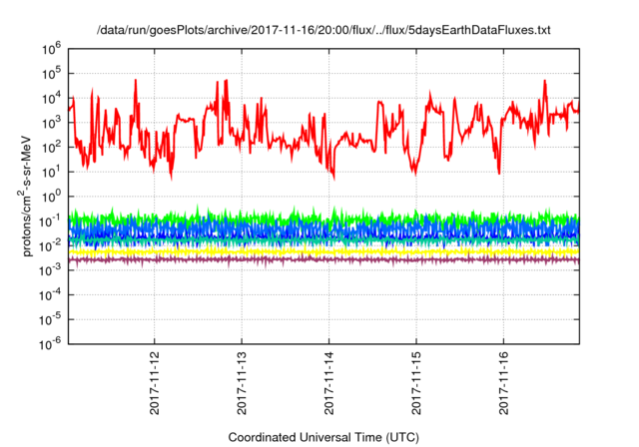This screenshot has width=639, height=447.
Task: Select the date label 2017-11-14
Action: [328, 382]
